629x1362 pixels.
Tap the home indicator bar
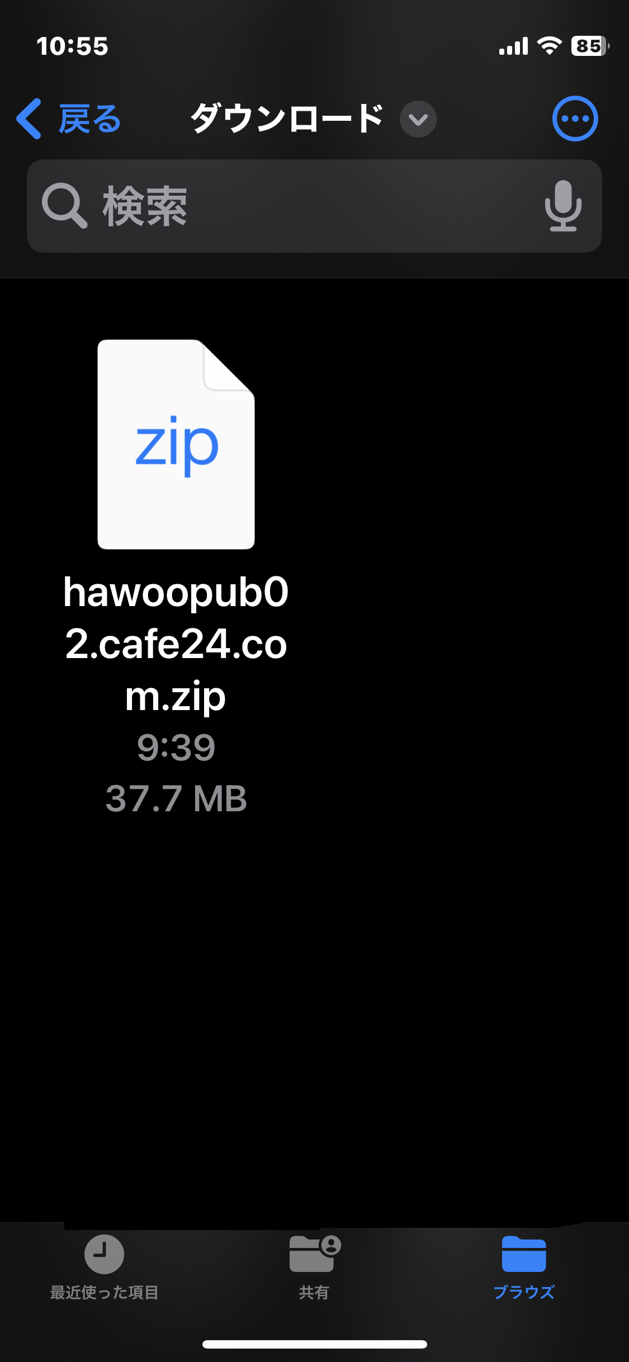tap(315, 1344)
